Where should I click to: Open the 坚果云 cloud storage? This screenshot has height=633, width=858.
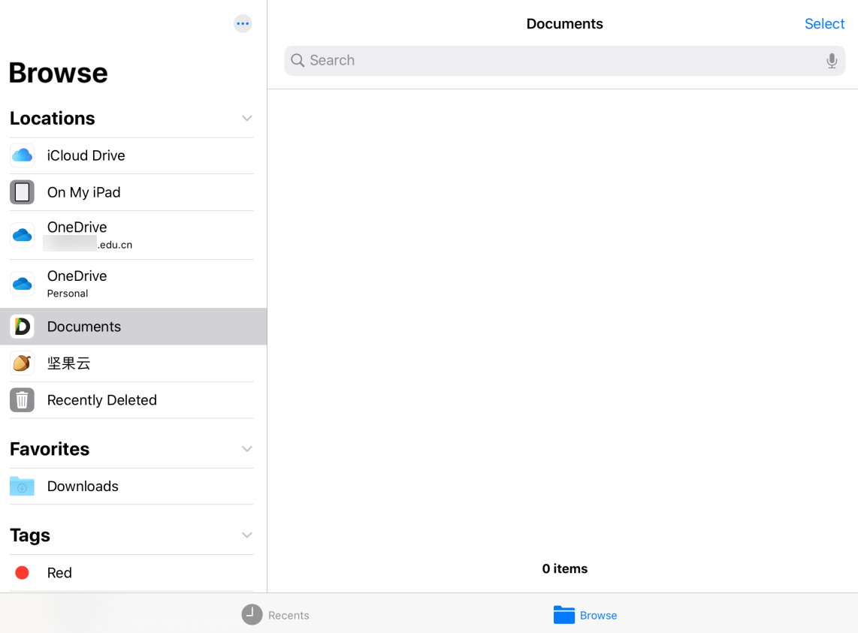[x=69, y=363]
